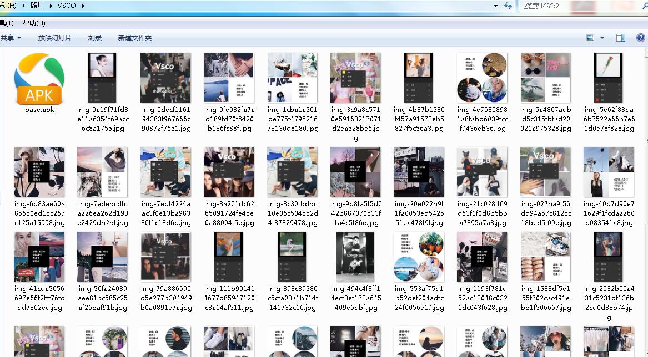
Task: Select thumbnail img-0fe982fa7ad189fd70f8420b136fc88f.jpg
Action: [229, 78]
